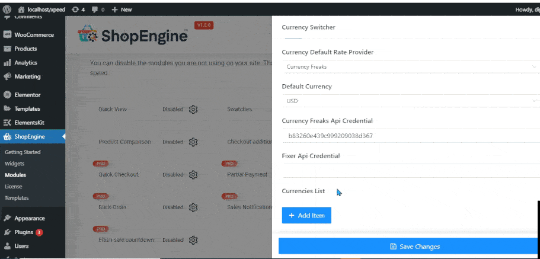Click the ElementsKit EK icon
Image resolution: width=540 pixels, height=259 pixels.
click(x=7, y=123)
